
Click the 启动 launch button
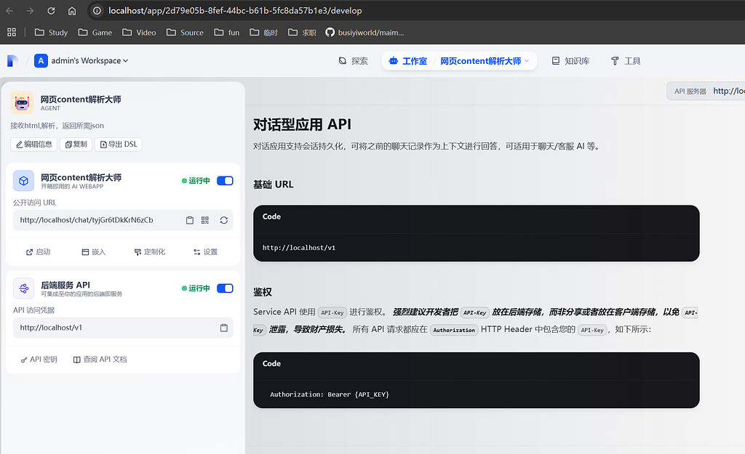[38, 252]
